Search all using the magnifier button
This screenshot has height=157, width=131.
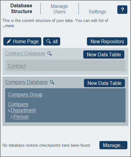click(52, 41)
